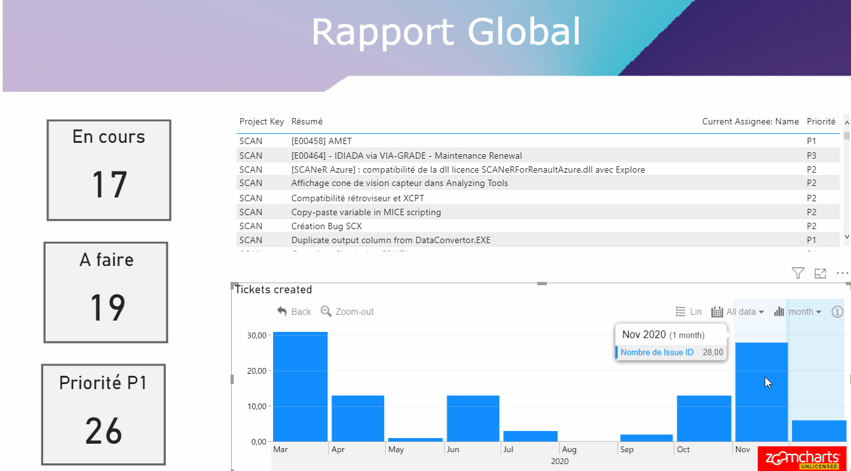This screenshot has width=851, height=471.
Task: Click the Aug label on the axis
Action: (569, 449)
